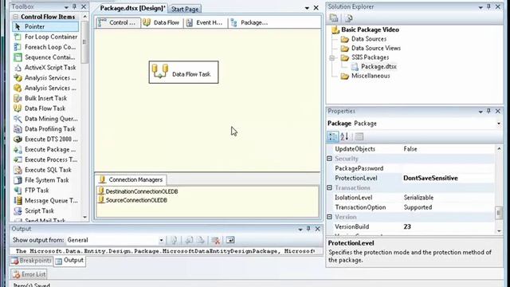
Task: Pin the Toolbox panel with auto-hide pin
Action: click(x=74, y=7)
